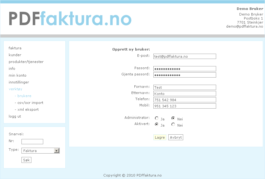This screenshot has width=265, height=179.
Task: Click the Gjenta passord field
Action: click(184, 75)
